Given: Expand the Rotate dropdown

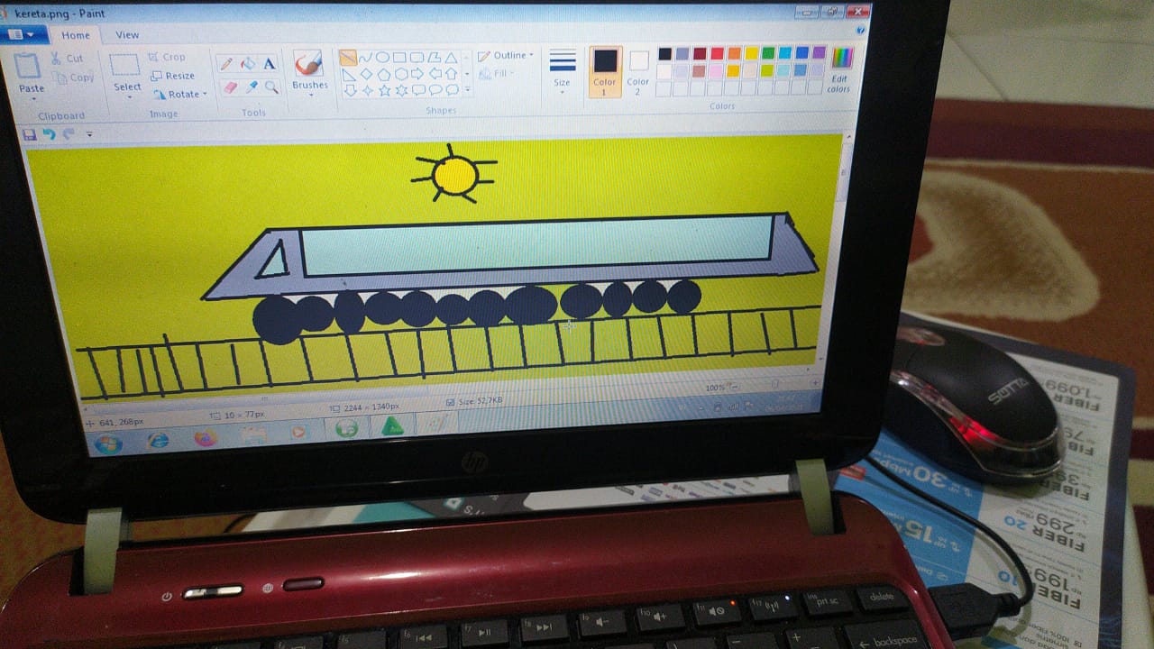Looking at the screenshot, I should click(205, 94).
